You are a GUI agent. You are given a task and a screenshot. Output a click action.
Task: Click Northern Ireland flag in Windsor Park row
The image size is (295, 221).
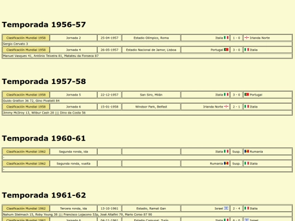tap(226, 106)
